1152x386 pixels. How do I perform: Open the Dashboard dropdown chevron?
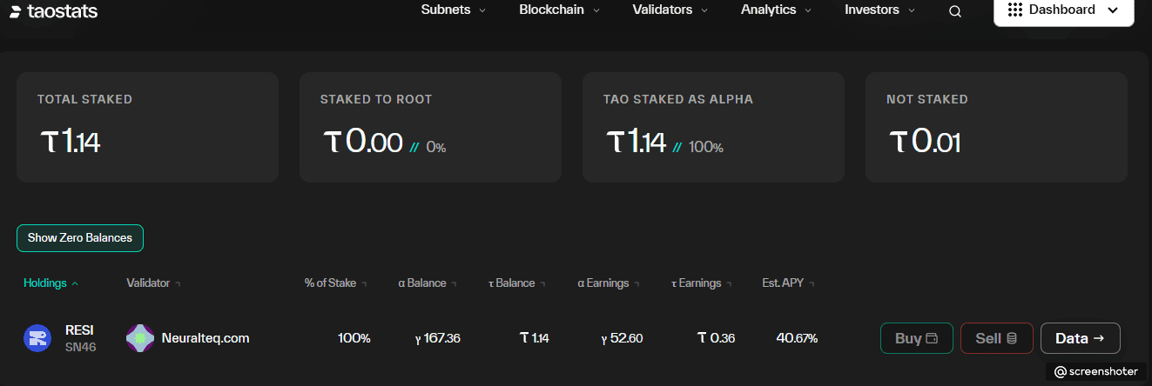[x=1112, y=10]
